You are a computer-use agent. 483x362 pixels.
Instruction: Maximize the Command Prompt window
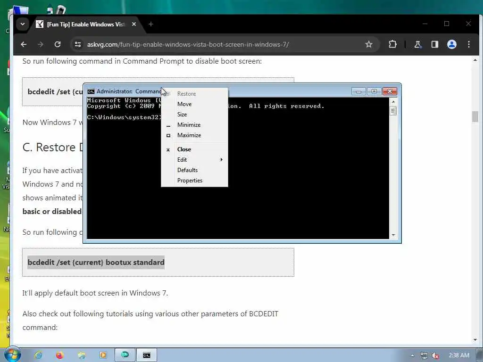(x=374, y=91)
